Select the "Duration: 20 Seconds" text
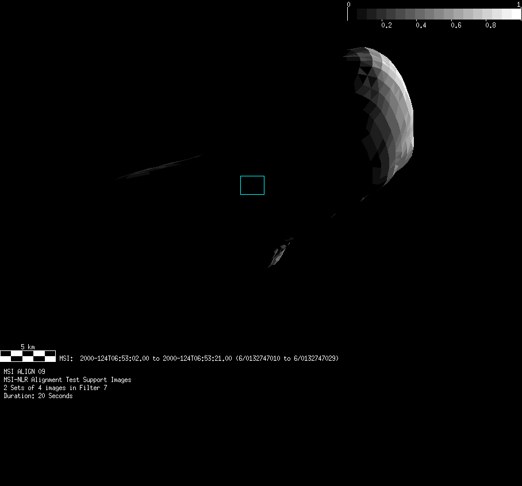This screenshot has height=486, width=522. (x=38, y=396)
